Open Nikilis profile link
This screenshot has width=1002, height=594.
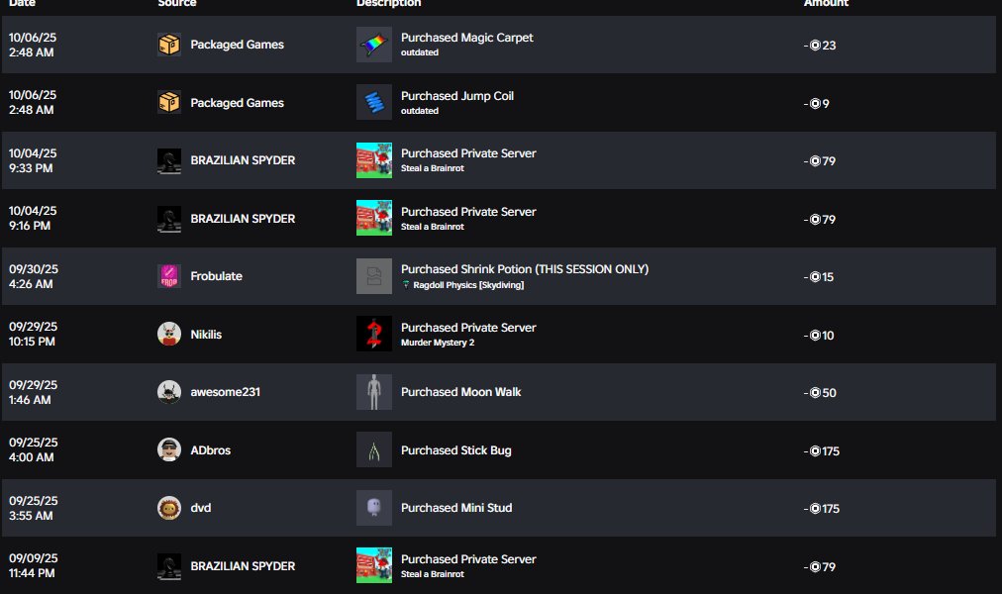(206, 334)
